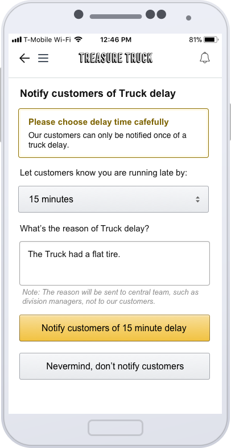Tap the Treasure Truck logo
The width and height of the screenshot is (231, 448).
tap(115, 58)
